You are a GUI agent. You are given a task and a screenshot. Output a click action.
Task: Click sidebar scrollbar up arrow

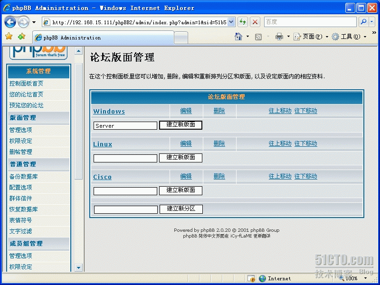(x=78, y=51)
